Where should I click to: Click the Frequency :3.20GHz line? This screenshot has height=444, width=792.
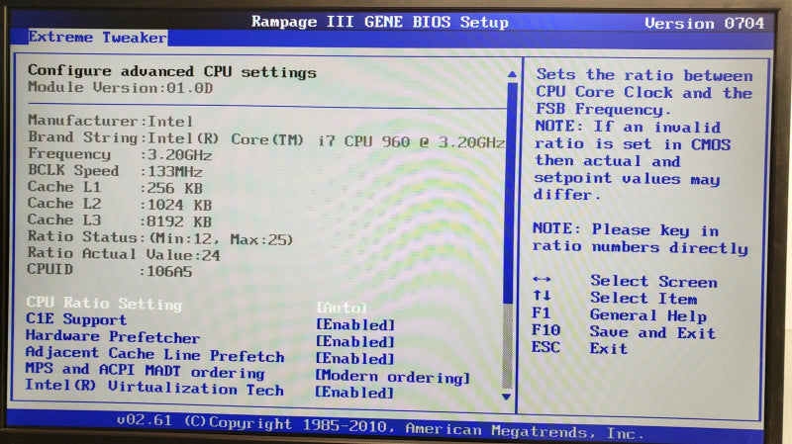pos(120,154)
